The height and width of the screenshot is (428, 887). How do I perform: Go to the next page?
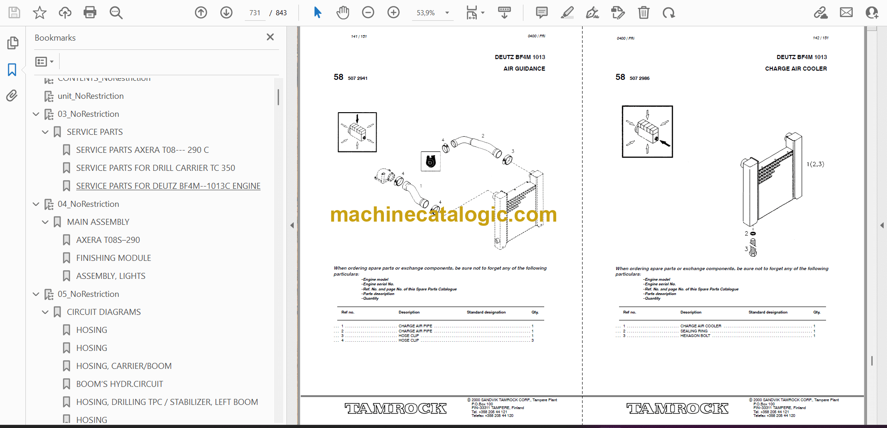click(226, 12)
